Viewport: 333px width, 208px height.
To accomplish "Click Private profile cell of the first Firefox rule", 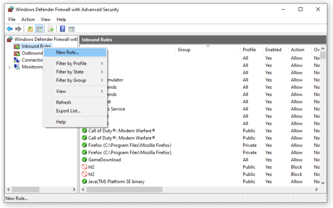I will pos(249,145).
